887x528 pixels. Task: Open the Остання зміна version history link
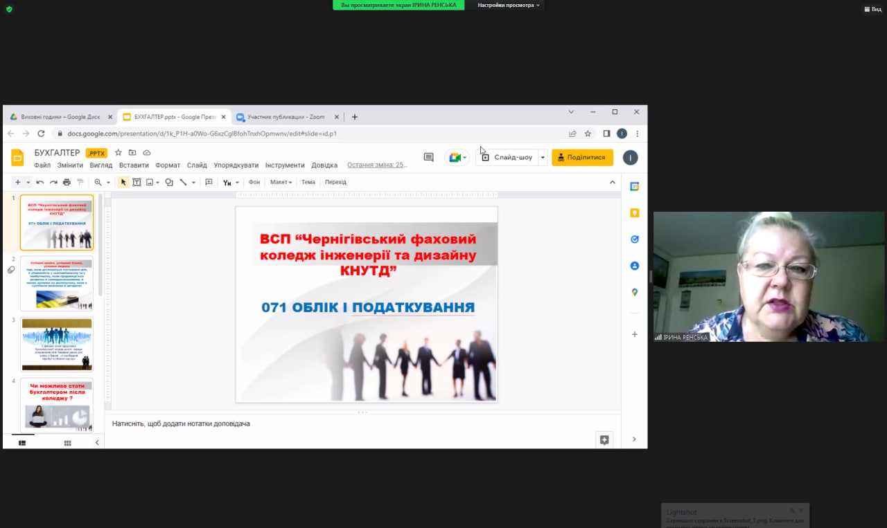[x=377, y=165]
